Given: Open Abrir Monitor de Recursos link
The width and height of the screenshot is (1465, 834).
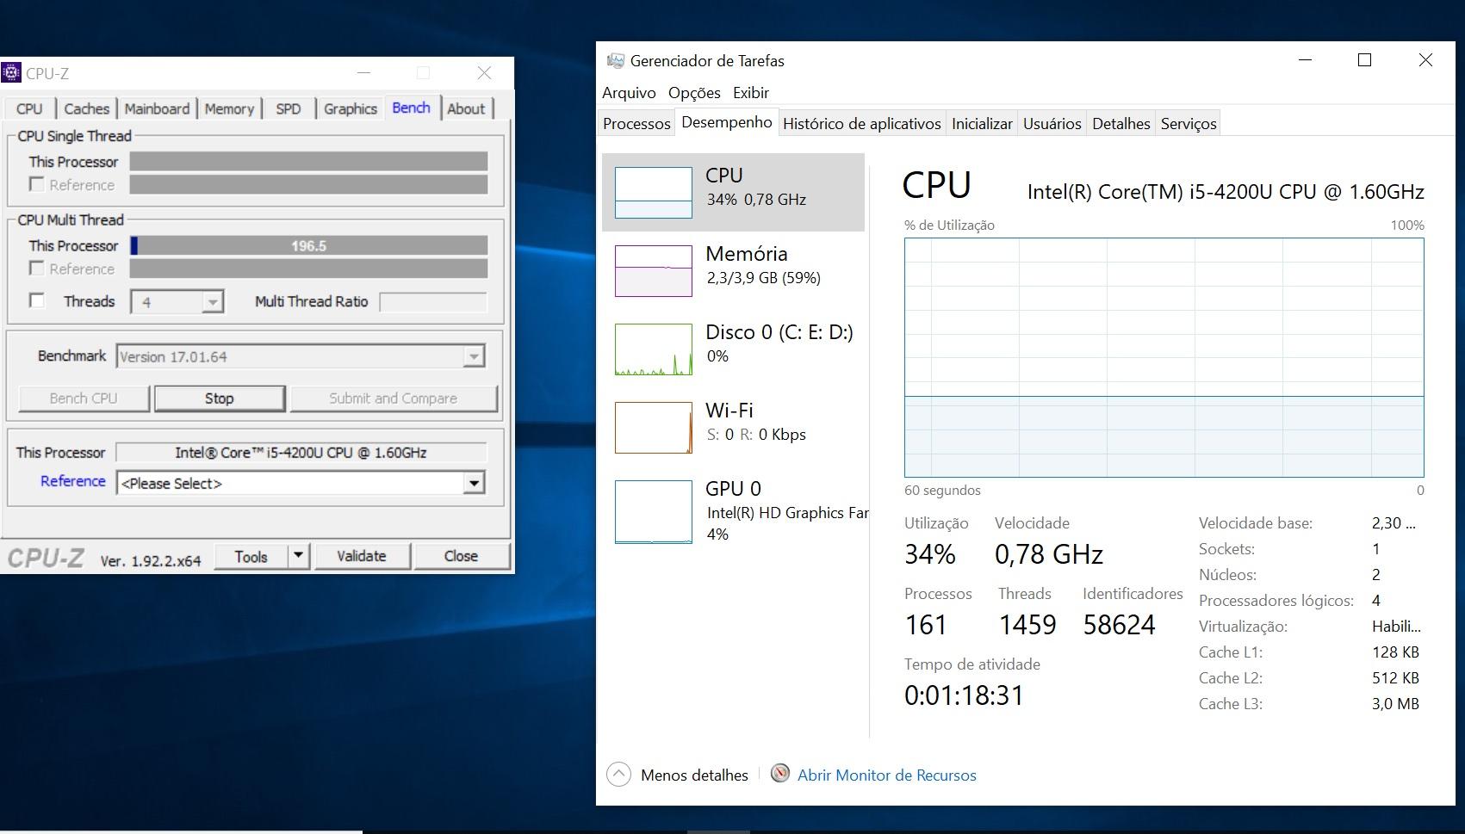Looking at the screenshot, I should click(887, 775).
